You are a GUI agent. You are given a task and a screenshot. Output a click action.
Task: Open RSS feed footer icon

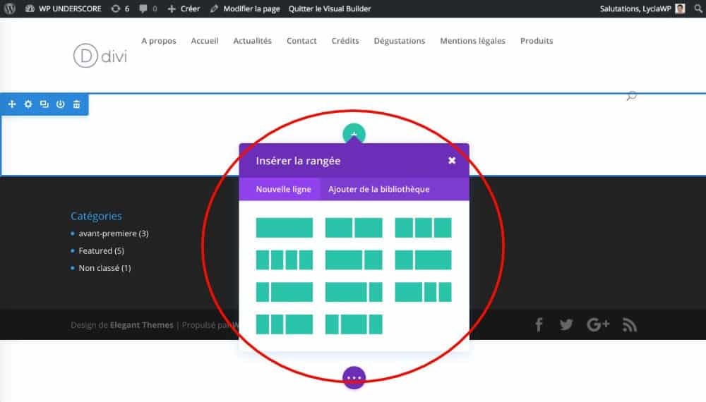630,324
